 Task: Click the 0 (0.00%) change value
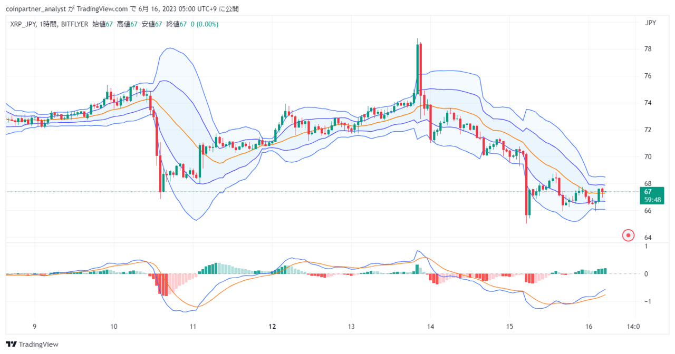(204, 24)
